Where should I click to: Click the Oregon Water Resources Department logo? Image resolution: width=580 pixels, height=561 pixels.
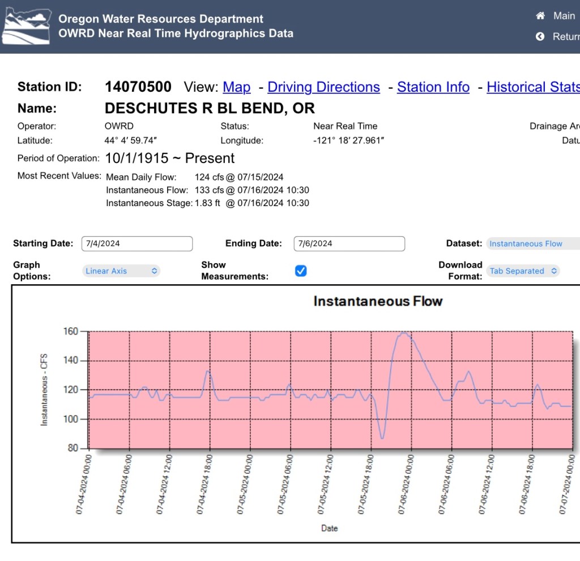click(x=27, y=26)
